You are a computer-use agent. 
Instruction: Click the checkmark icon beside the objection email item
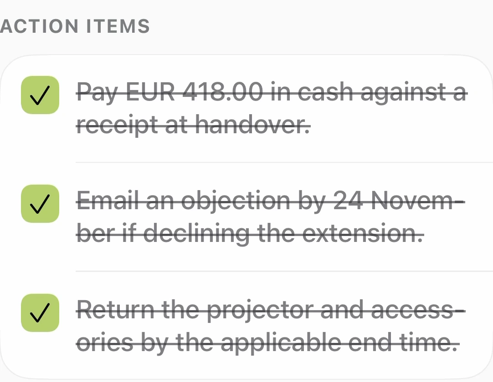(40, 204)
